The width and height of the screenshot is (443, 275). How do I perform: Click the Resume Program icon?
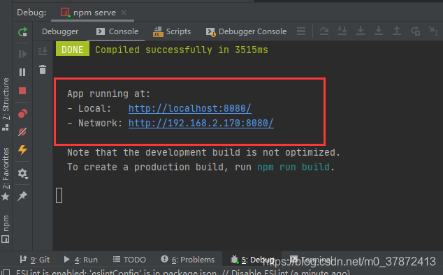(x=22, y=54)
